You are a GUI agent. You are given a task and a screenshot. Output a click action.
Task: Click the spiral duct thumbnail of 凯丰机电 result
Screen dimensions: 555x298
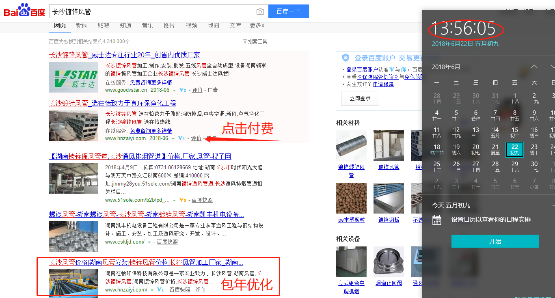[73, 236]
